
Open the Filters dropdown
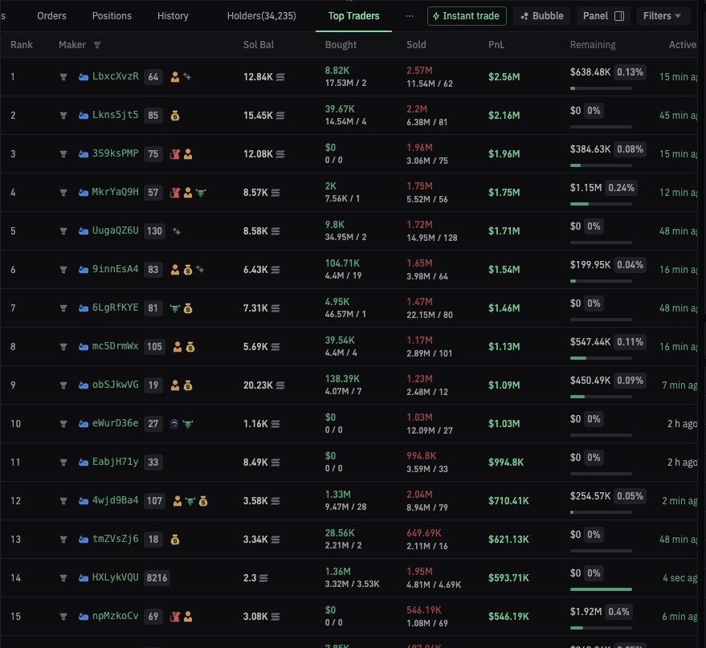[663, 16]
